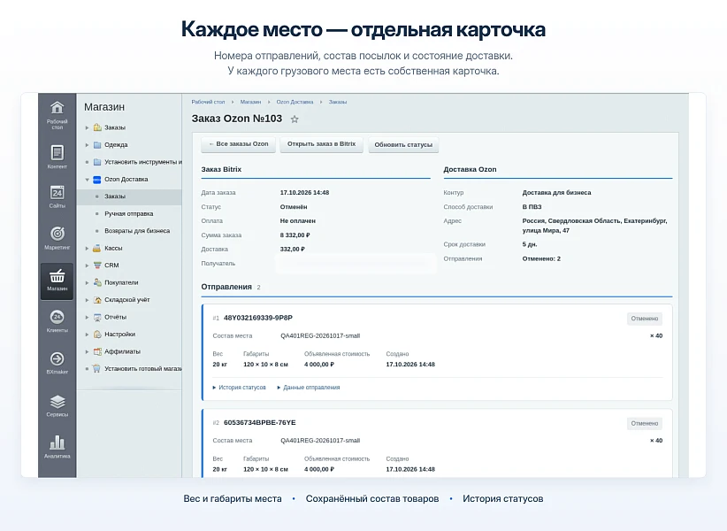
Task: Click the Складской учёт house icon
Action: [x=97, y=300]
